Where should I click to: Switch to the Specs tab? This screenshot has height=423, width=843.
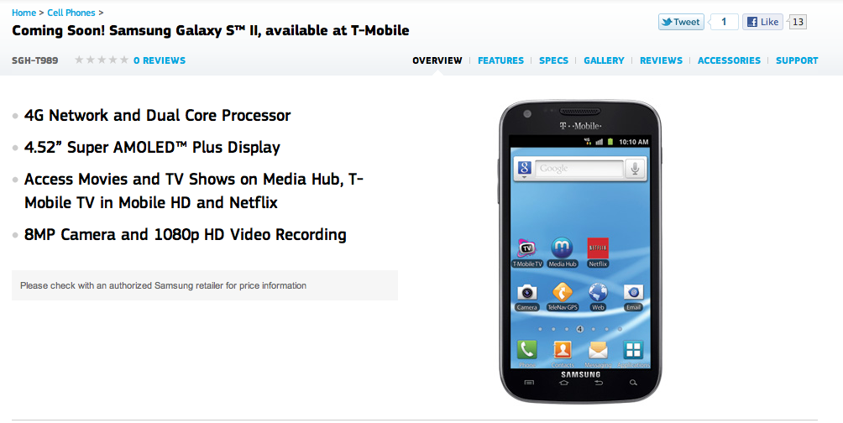[554, 60]
